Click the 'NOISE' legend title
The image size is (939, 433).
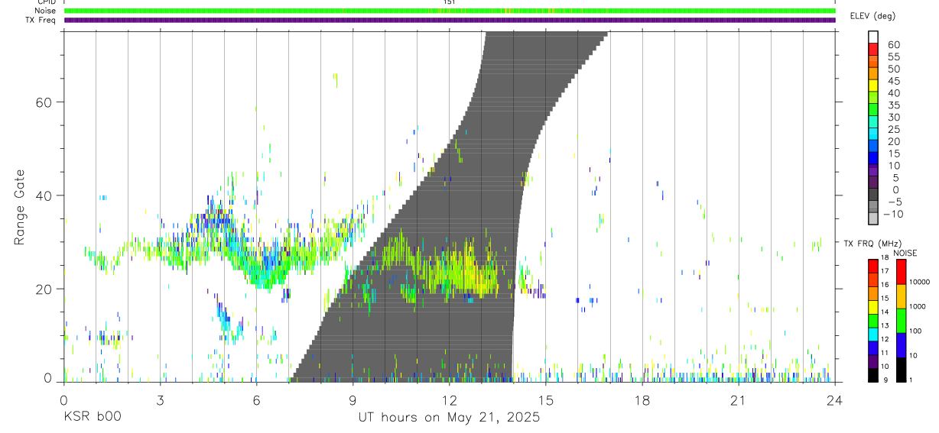click(905, 253)
